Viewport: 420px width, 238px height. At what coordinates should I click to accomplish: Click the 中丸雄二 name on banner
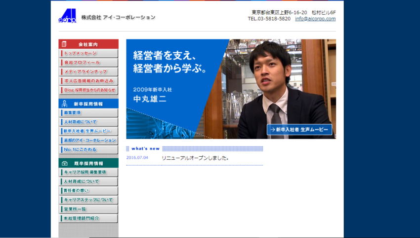point(150,99)
